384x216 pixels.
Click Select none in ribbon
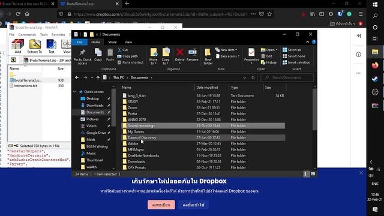click(294, 56)
